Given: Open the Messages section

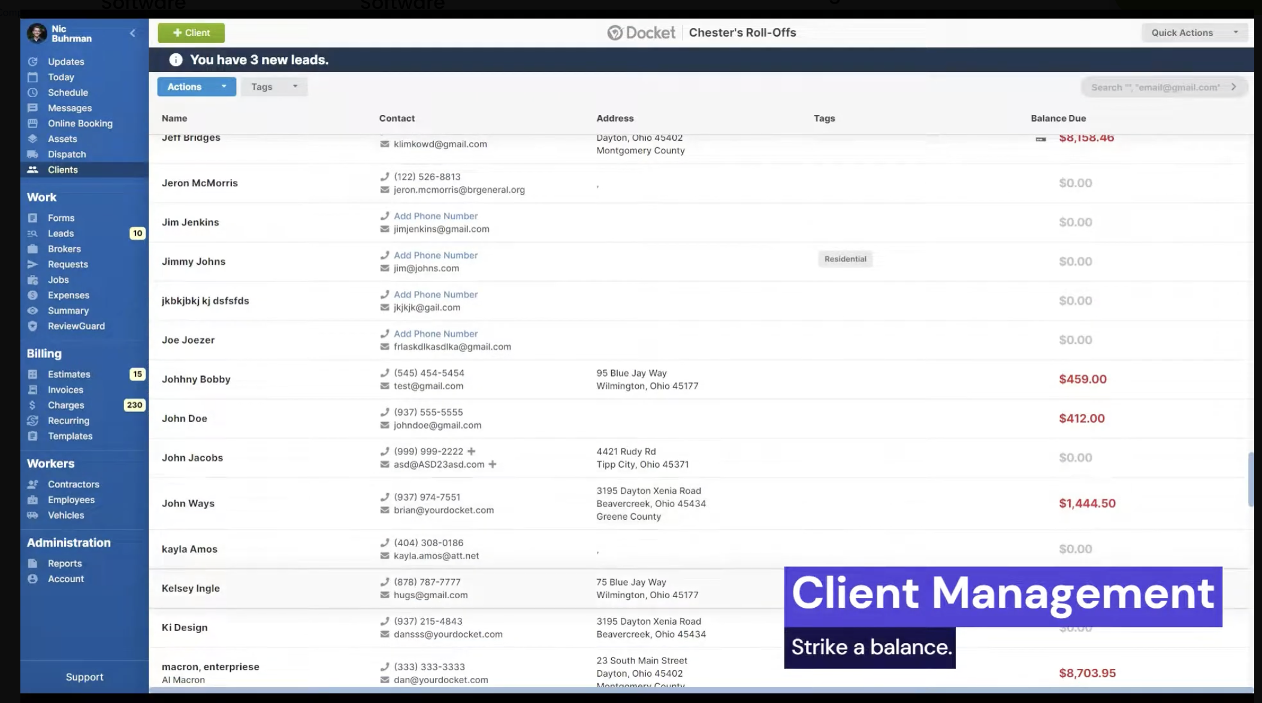Looking at the screenshot, I should 70,108.
